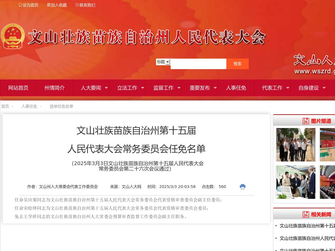Click the home icon beside 设为首页
Viewport: 335px width, 251px height.
pos(20,5)
